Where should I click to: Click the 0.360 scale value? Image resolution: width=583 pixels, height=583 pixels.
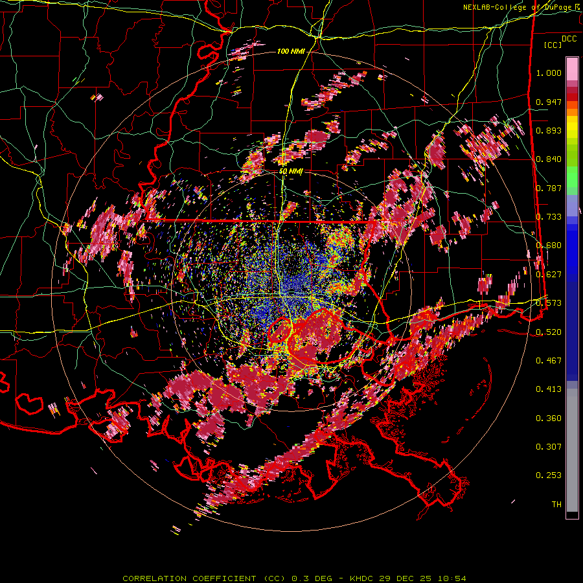[549, 418]
